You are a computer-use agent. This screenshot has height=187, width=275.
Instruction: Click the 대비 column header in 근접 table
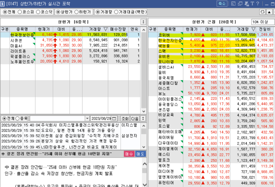coord(209,29)
